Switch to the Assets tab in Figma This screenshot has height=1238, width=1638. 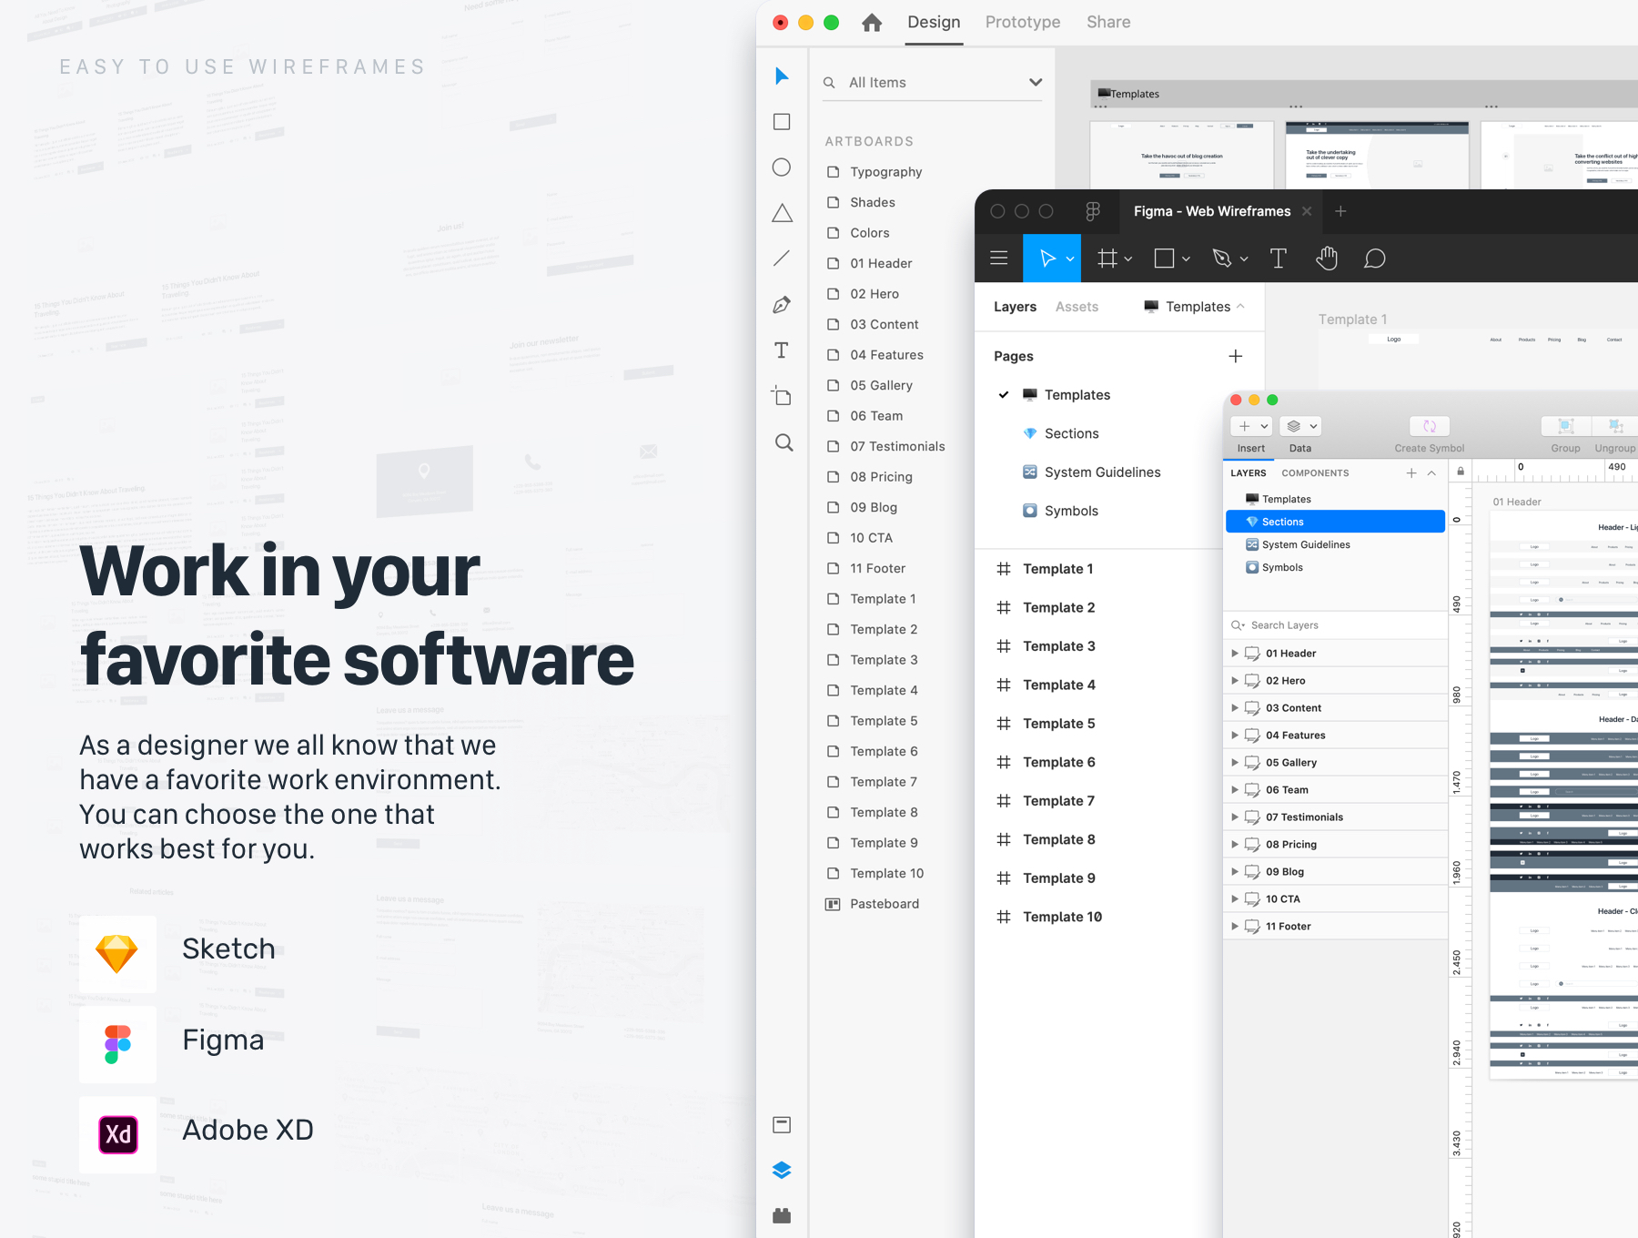[1077, 307]
